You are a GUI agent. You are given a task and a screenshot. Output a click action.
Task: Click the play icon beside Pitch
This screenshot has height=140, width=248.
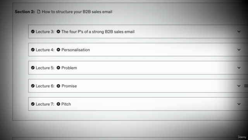click(x=59, y=104)
